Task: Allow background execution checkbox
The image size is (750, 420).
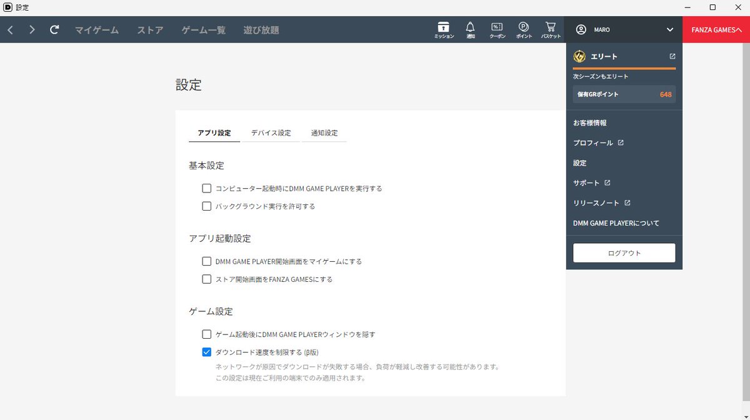Action: pyautogui.click(x=207, y=206)
